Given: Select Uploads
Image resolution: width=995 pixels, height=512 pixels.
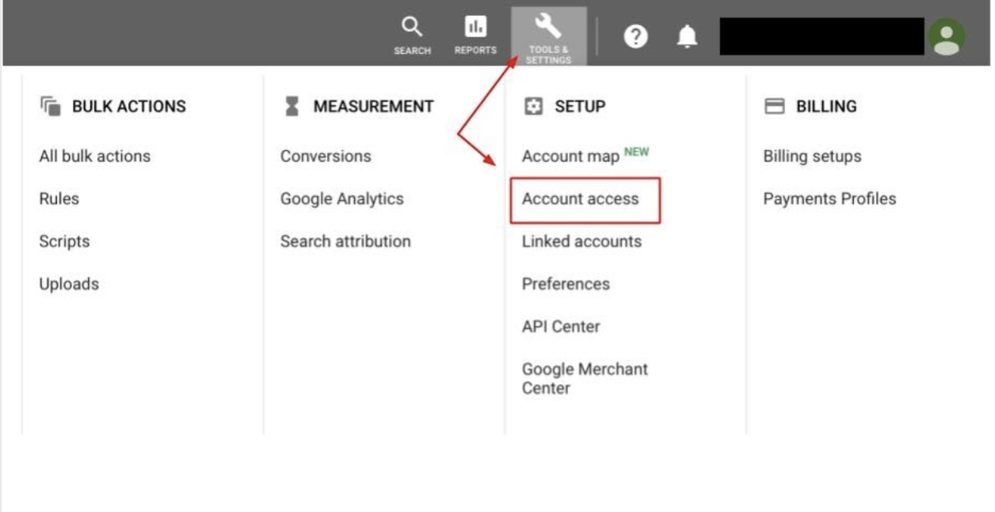Looking at the screenshot, I should tap(69, 284).
